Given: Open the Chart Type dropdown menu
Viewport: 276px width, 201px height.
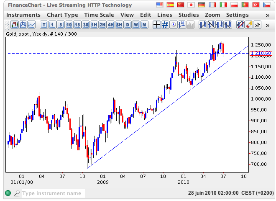Looking at the screenshot, I should [62, 15].
